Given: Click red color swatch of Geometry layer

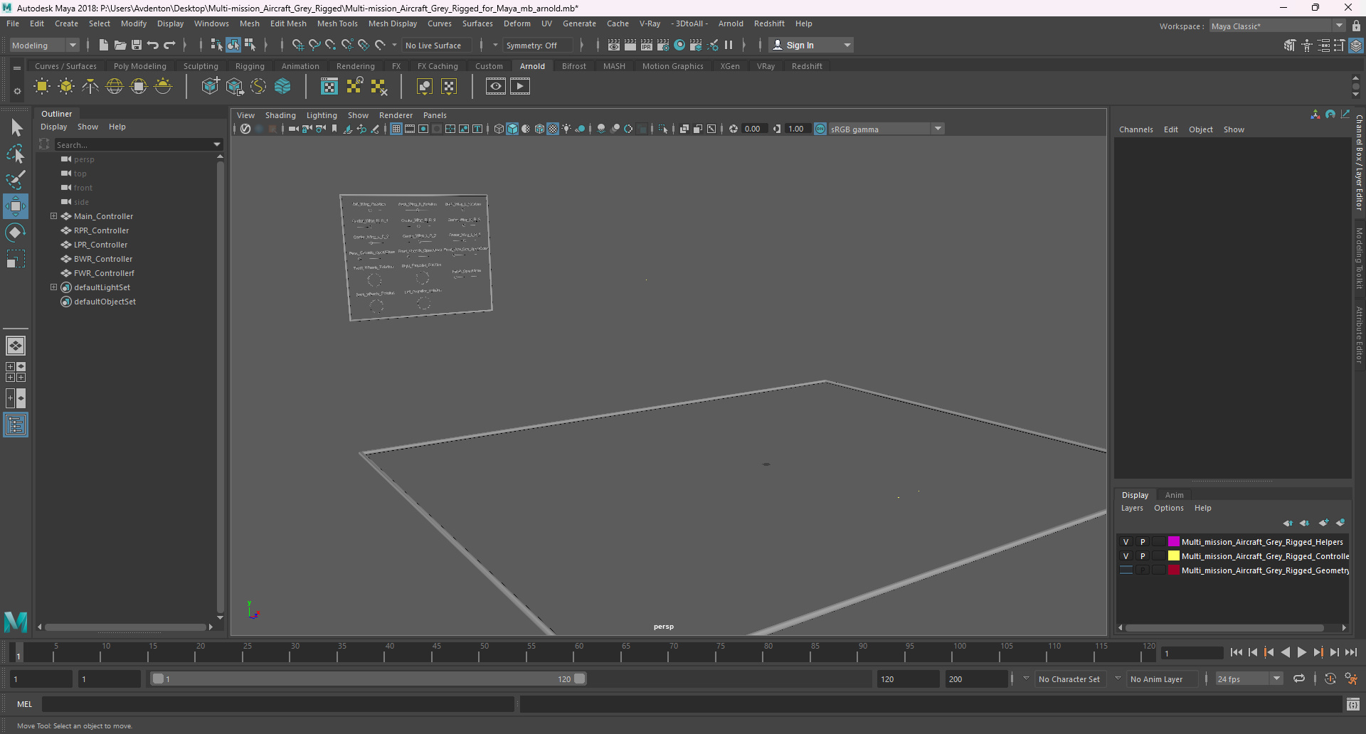Looking at the screenshot, I should (x=1173, y=570).
